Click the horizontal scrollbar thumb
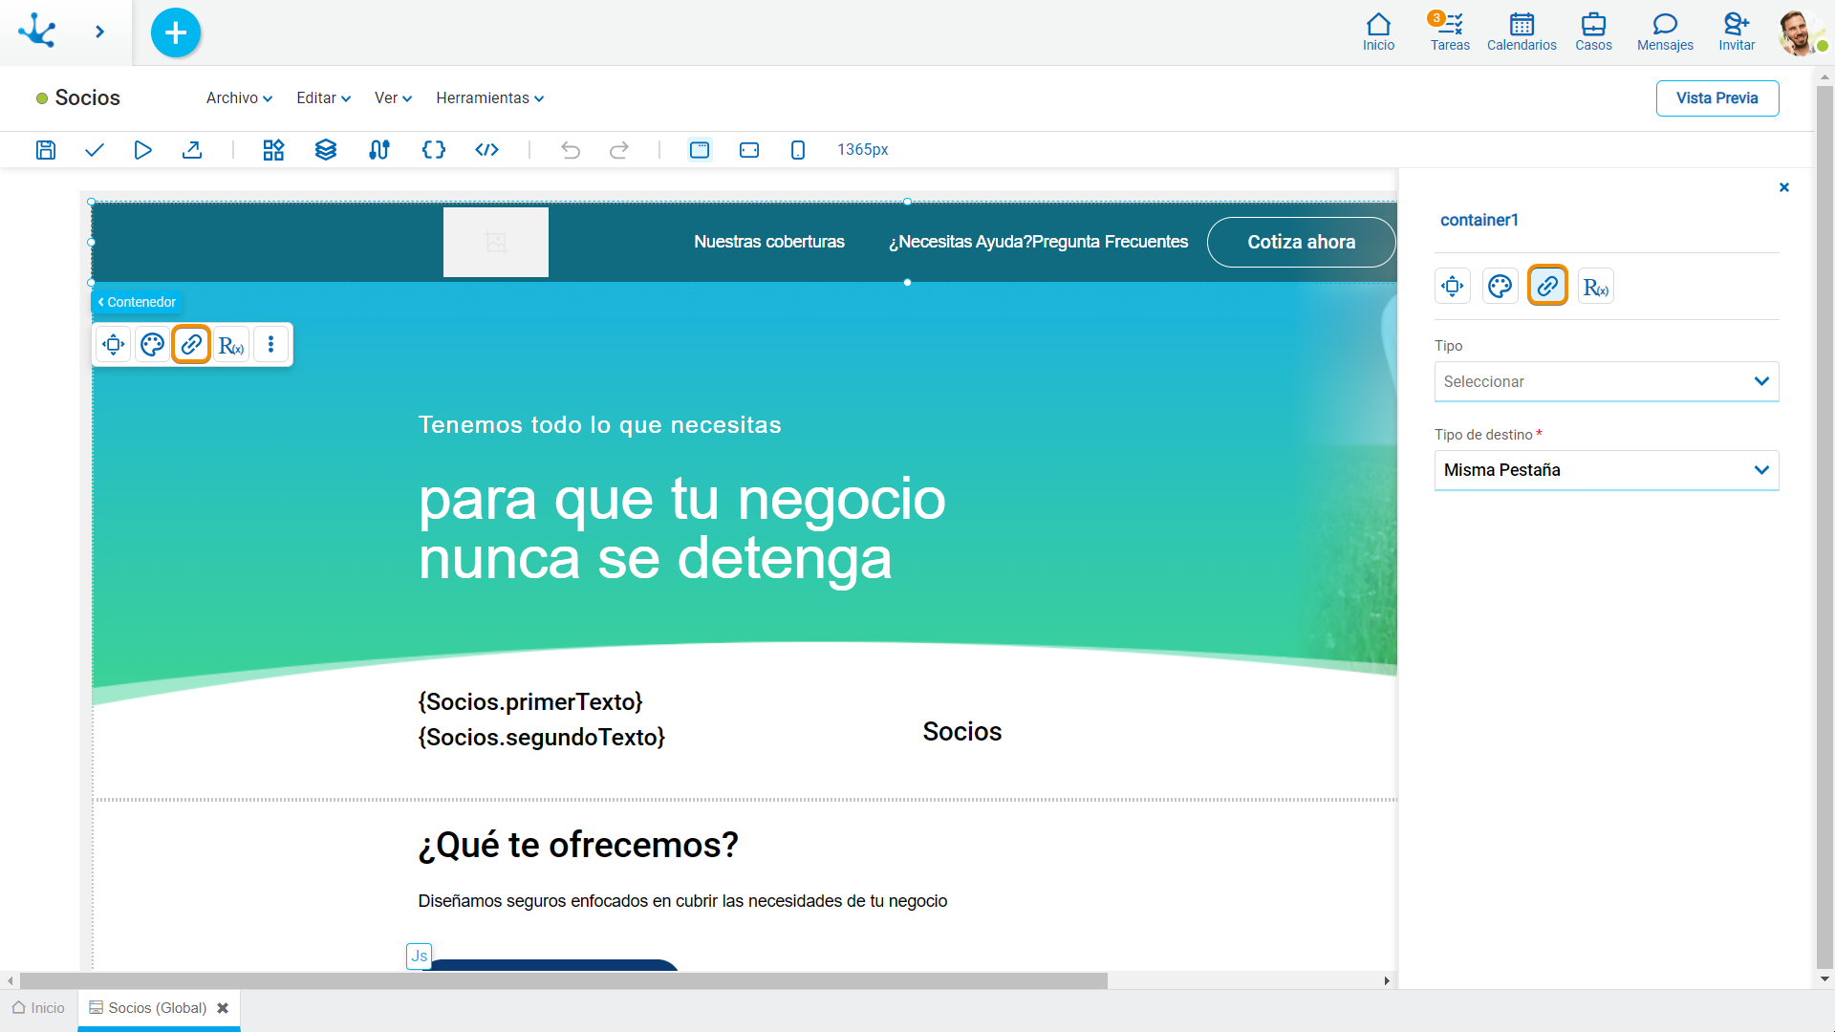This screenshot has width=1835, height=1032. tap(564, 980)
